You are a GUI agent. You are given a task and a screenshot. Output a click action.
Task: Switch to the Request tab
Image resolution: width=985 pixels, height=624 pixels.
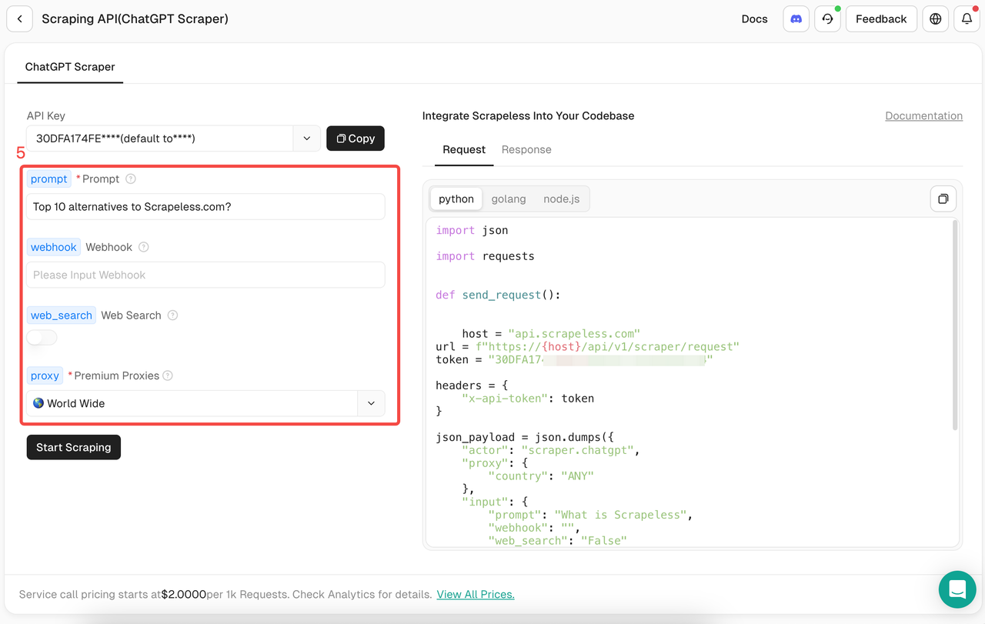464,149
